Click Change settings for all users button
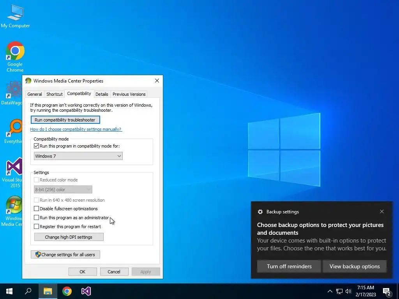 [x=65, y=255]
